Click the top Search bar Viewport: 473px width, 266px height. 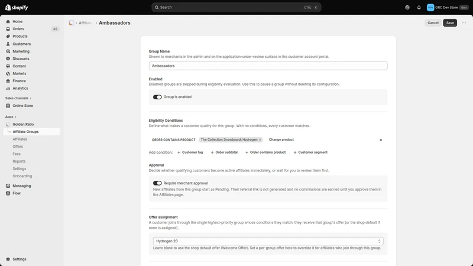coord(236,7)
